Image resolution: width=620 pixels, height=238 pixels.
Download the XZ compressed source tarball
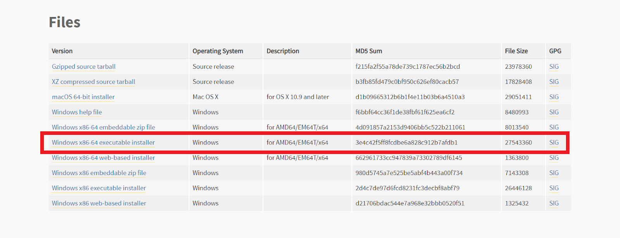pyautogui.click(x=93, y=82)
